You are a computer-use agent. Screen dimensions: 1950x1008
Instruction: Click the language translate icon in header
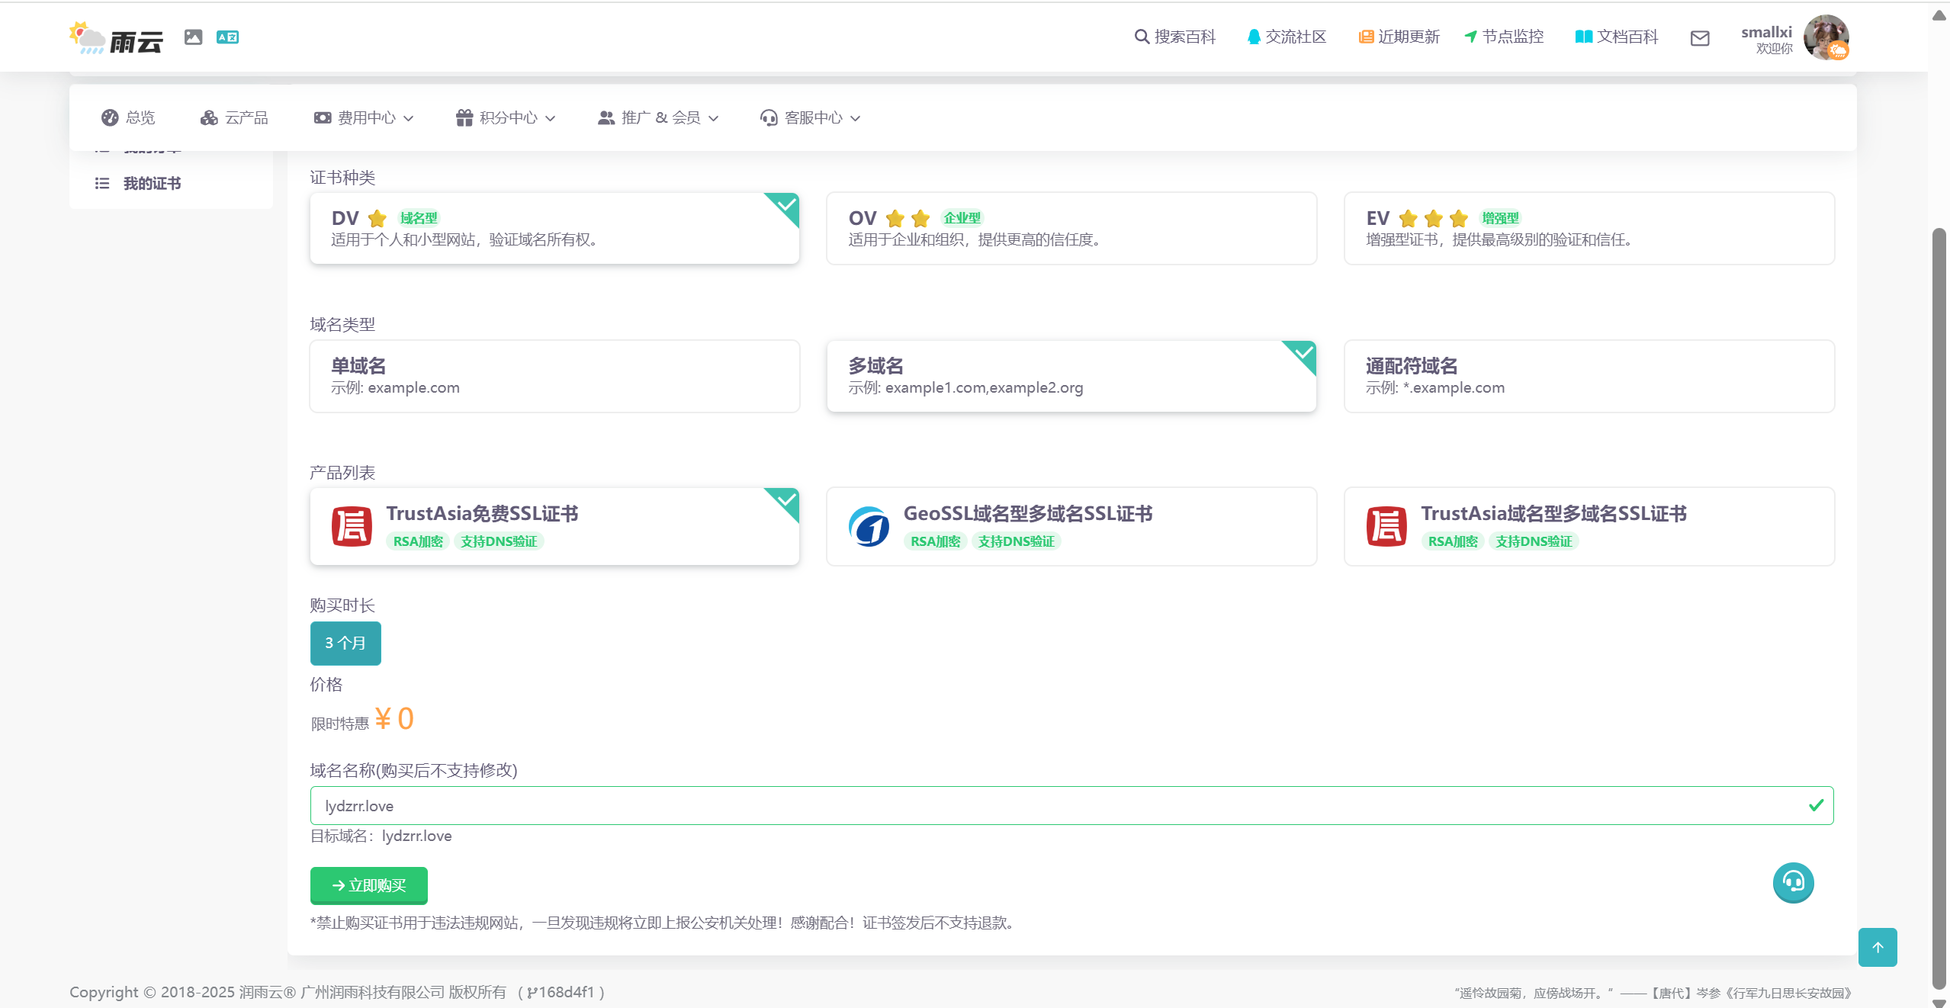227,37
